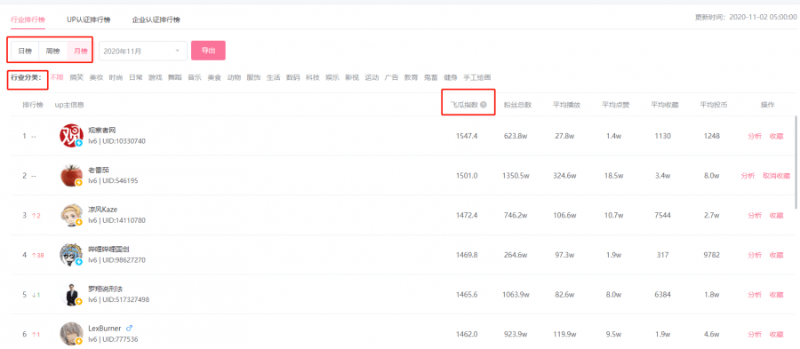Click the ranking list vertical scrollbar
Viewport: 800px width, 349px height.
click(796, 162)
